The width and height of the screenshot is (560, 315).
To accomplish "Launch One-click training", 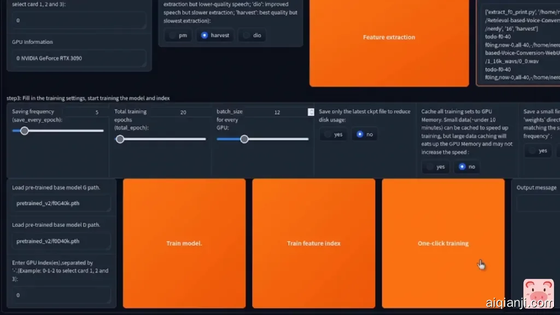I will point(443,243).
